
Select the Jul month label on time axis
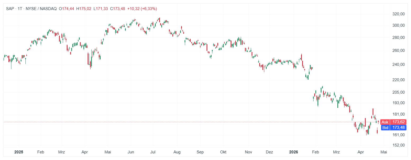(153, 152)
